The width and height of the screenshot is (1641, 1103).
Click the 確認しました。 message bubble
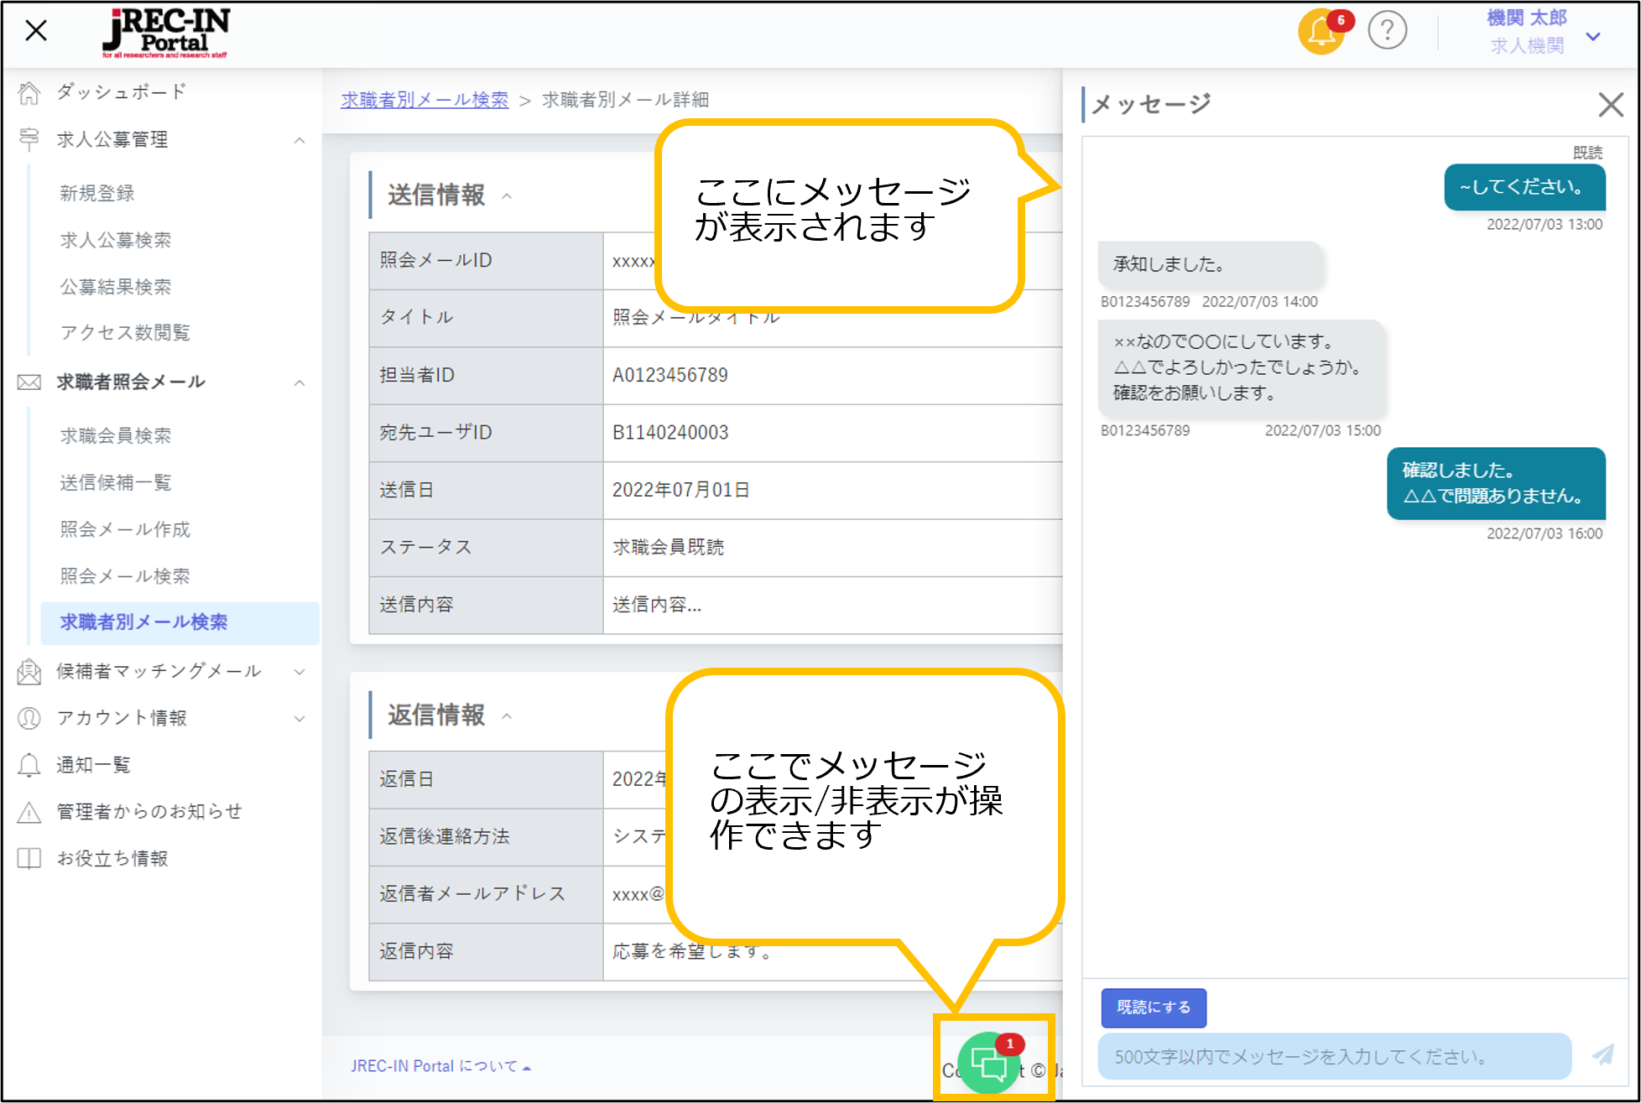coord(1496,483)
